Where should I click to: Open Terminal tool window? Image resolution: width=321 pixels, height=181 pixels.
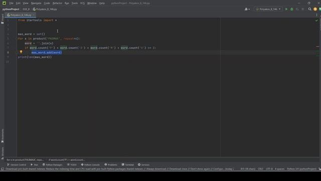click(127, 165)
